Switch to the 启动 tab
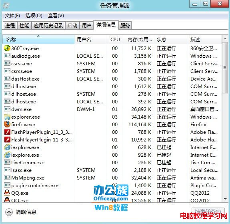 tap(72, 25)
